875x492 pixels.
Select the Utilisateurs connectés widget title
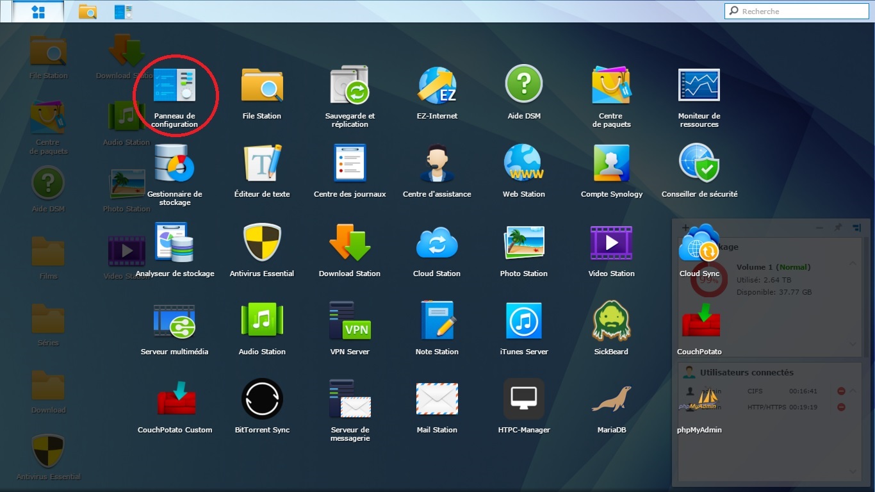pos(746,372)
